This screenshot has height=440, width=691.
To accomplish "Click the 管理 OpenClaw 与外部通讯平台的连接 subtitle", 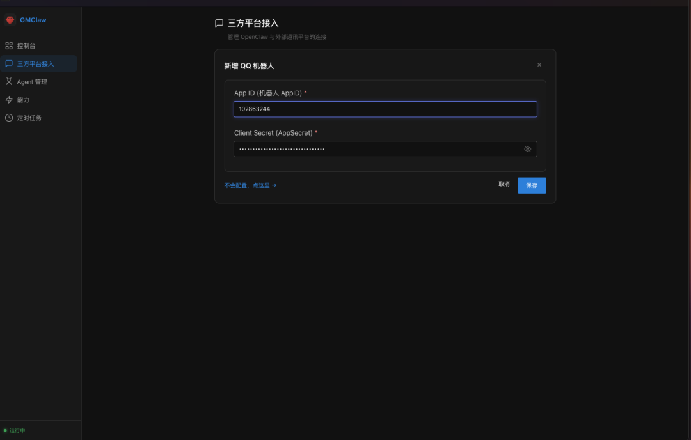I will coord(277,37).
